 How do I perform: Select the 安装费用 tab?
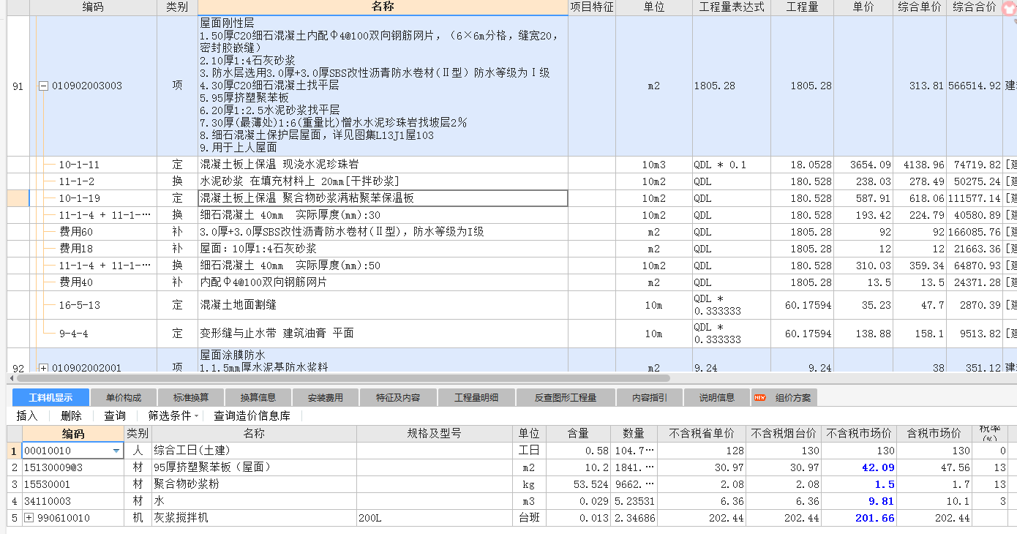coord(326,398)
